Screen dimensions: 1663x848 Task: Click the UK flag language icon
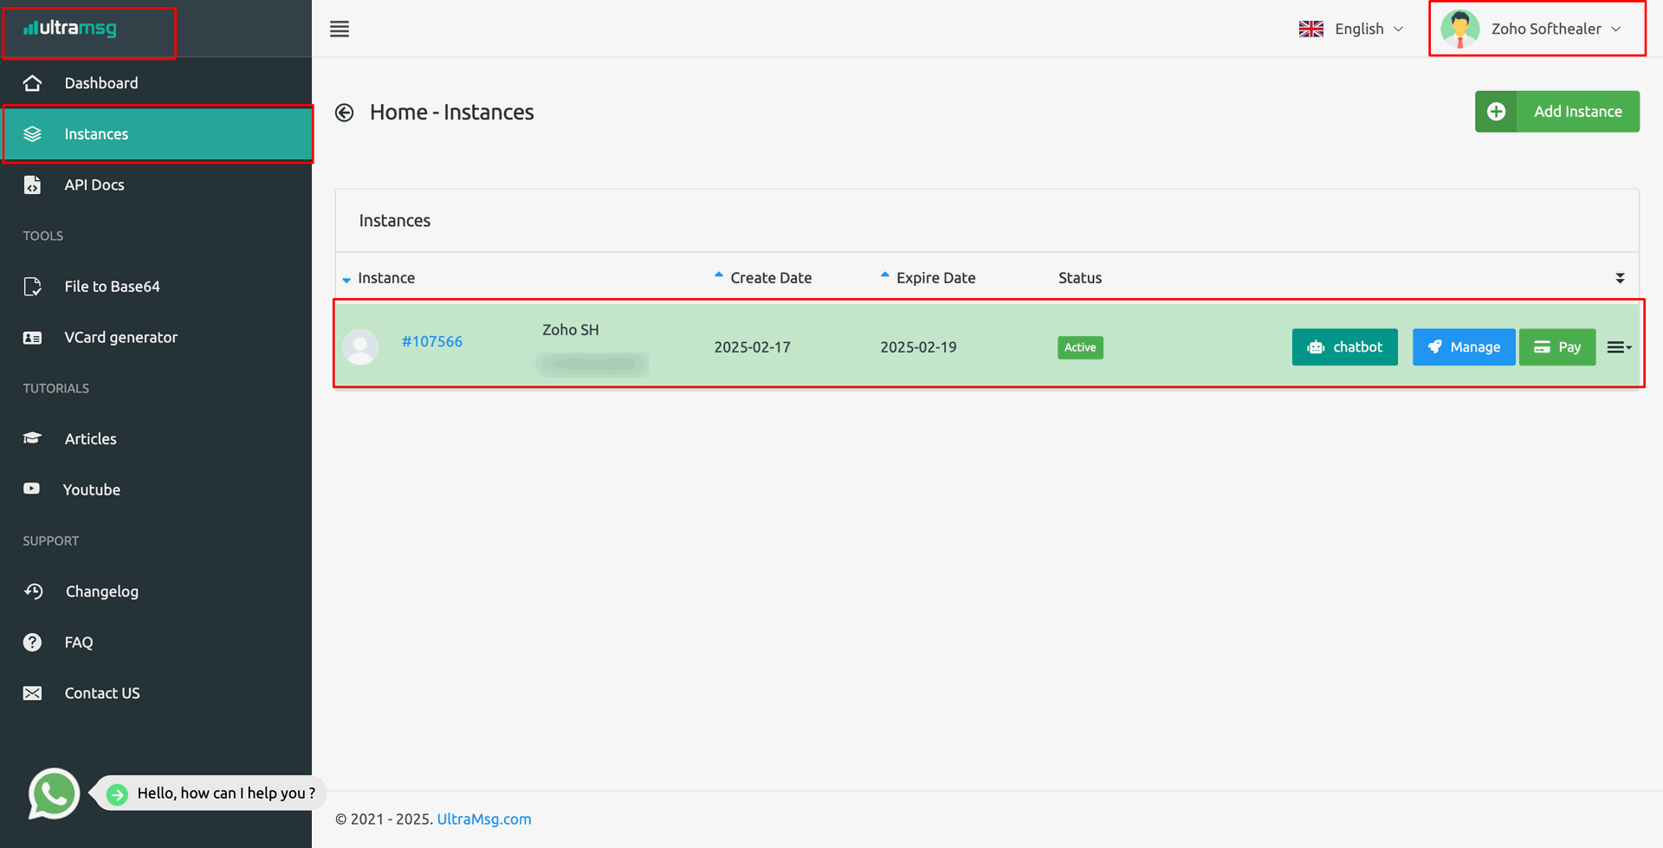point(1311,29)
